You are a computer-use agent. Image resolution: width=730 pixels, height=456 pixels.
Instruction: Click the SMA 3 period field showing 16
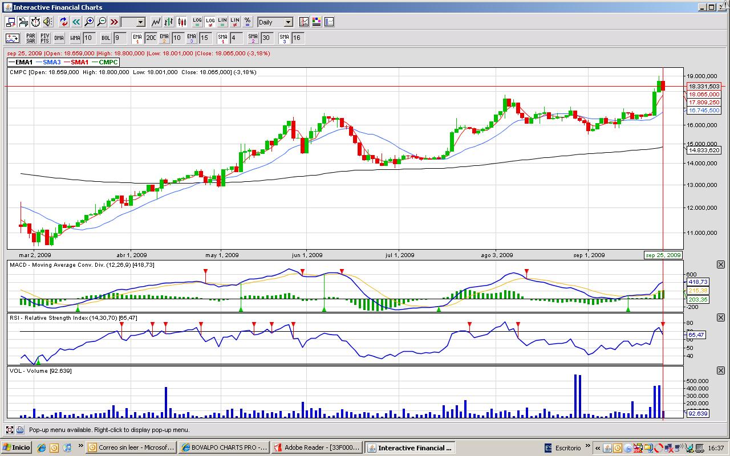(298, 38)
